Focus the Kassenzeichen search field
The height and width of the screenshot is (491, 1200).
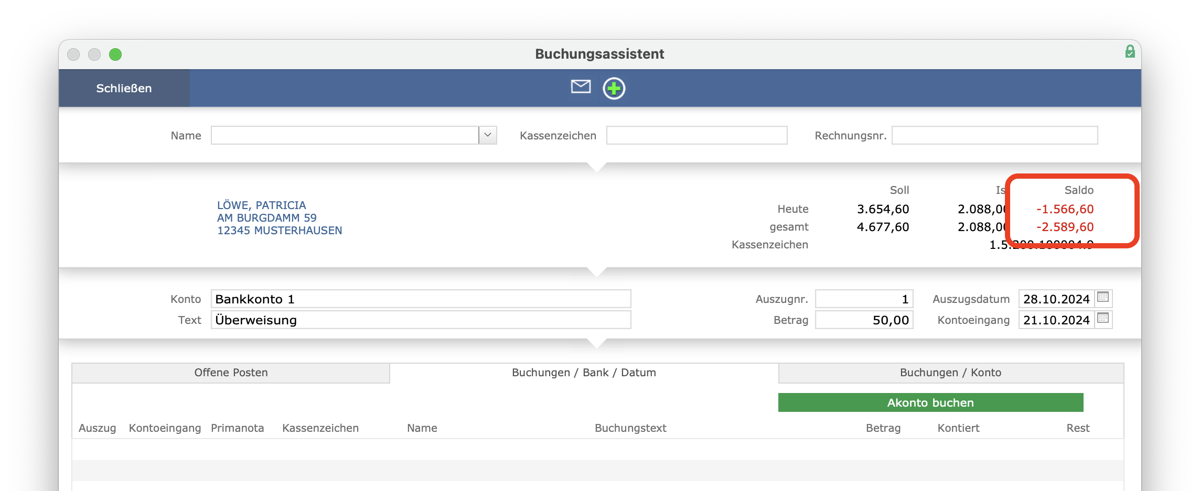pyautogui.click(x=697, y=135)
